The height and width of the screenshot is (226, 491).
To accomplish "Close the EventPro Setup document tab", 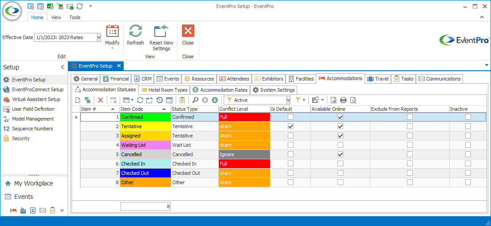I will 119,66.
